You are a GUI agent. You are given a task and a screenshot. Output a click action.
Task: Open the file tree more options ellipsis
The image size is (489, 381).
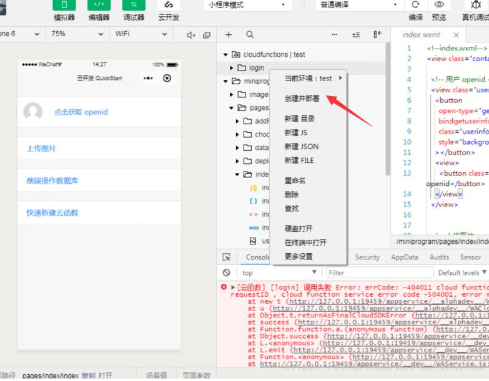[x=334, y=34]
